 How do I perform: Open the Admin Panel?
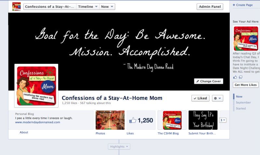[x=210, y=6]
